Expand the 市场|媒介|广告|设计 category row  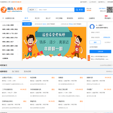[x=10, y=34]
